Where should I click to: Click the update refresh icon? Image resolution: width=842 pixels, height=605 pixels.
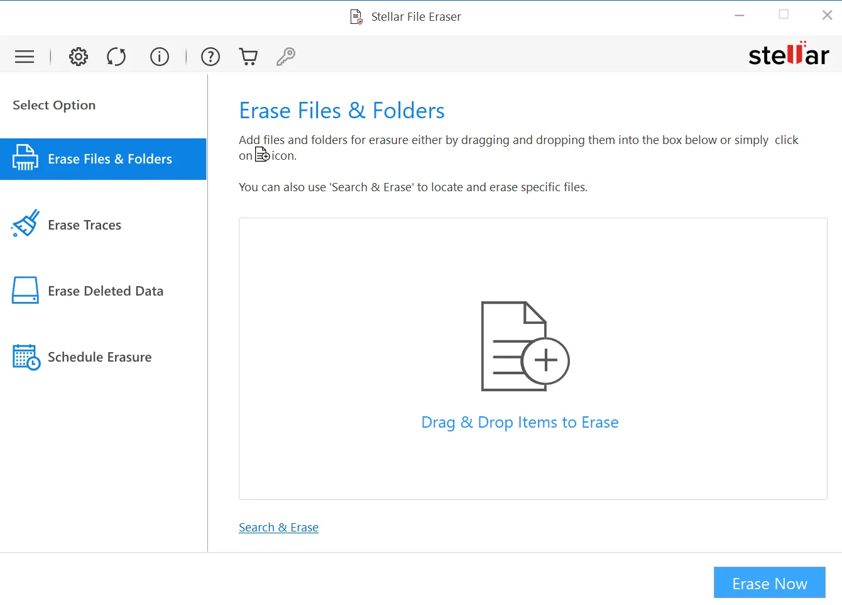click(x=116, y=57)
